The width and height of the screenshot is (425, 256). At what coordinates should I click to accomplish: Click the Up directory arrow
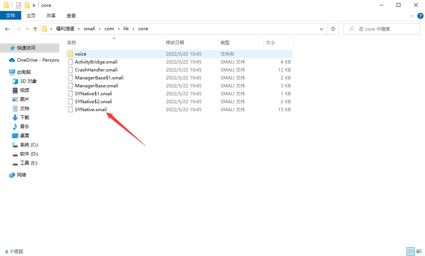pos(35,29)
